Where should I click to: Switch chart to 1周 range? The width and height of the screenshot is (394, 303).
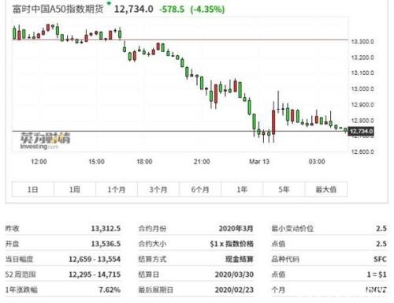pos(75,189)
